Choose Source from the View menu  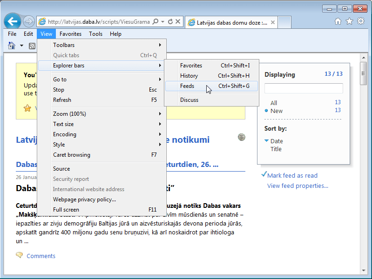102,169
